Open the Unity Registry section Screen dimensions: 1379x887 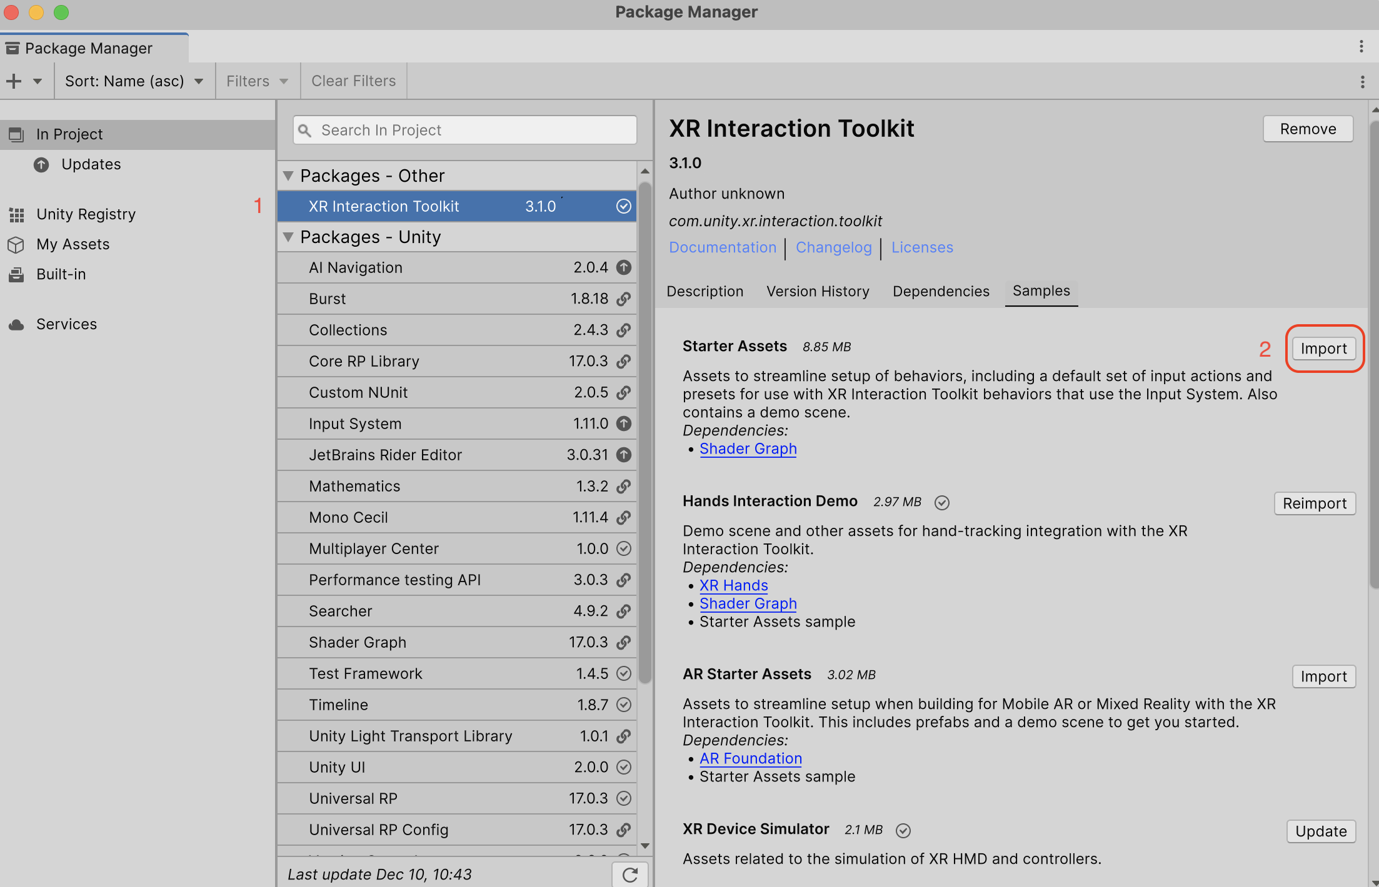click(x=86, y=214)
